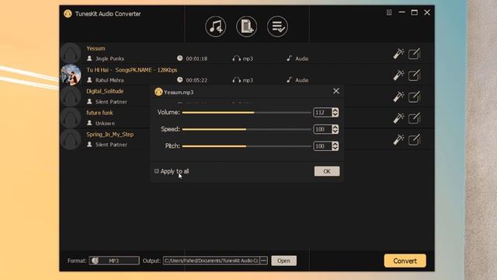Open the Converted list icon
The width and height of the screenshot is (497, 280).
click(x=277, y=26)
